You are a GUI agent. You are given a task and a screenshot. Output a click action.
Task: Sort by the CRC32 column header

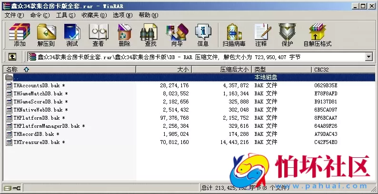pos(343,70)
